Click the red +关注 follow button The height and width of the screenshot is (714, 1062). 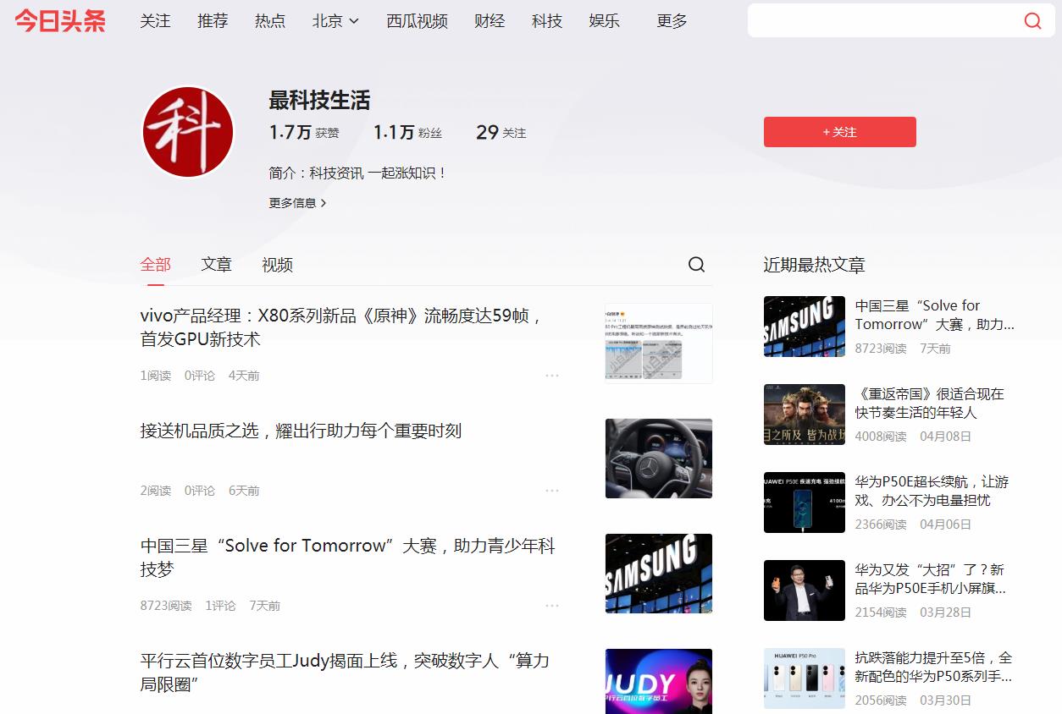(839, 132)
